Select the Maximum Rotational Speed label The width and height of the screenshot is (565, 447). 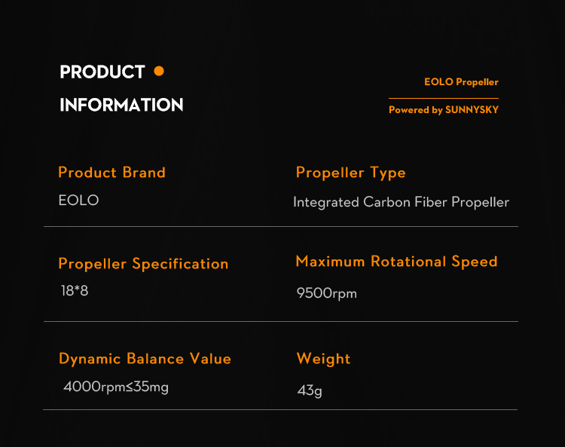396,262
